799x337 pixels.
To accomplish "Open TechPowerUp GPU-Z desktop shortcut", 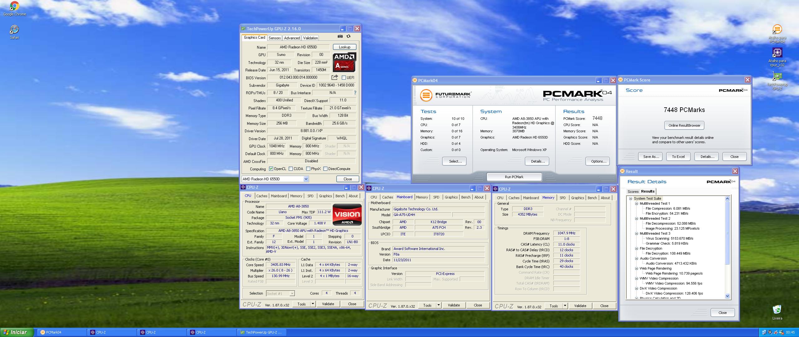I will coord(777,81).
